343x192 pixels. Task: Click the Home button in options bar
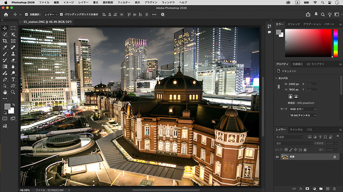coord(6,14)
